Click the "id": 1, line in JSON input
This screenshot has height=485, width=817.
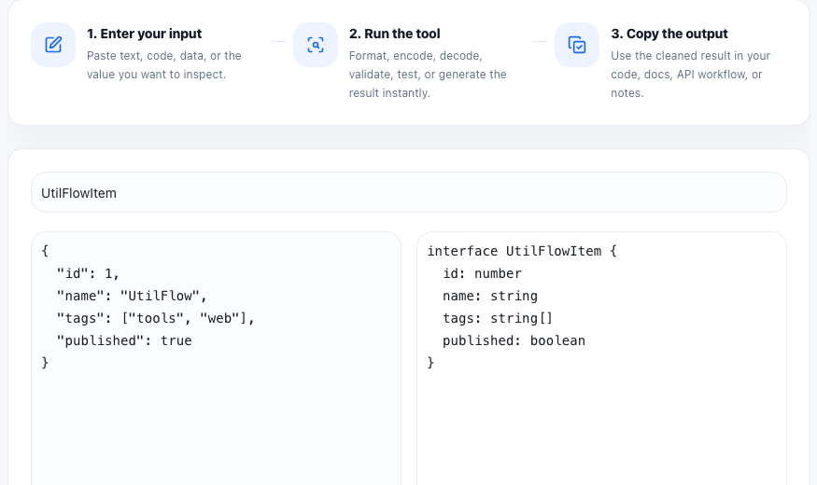(x=88, y=273)
